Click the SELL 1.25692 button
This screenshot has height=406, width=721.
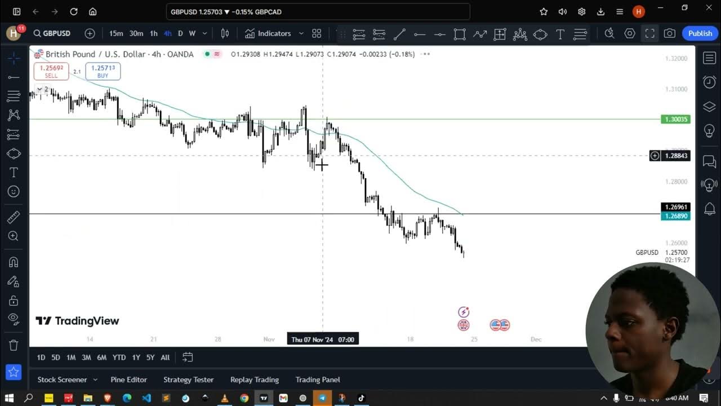(x=51, y=72)
